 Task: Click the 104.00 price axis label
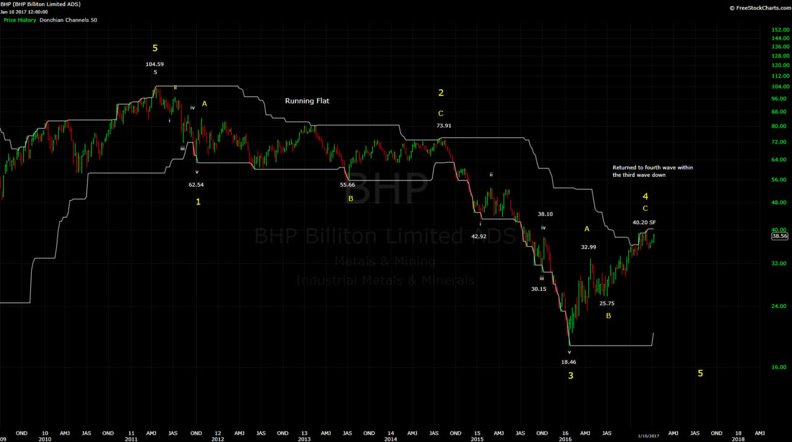pos(780,88)
